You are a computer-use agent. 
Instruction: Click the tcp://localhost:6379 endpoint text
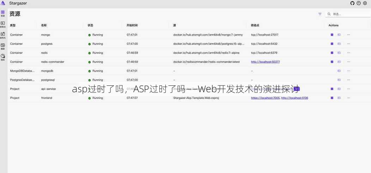click(264, 53)
